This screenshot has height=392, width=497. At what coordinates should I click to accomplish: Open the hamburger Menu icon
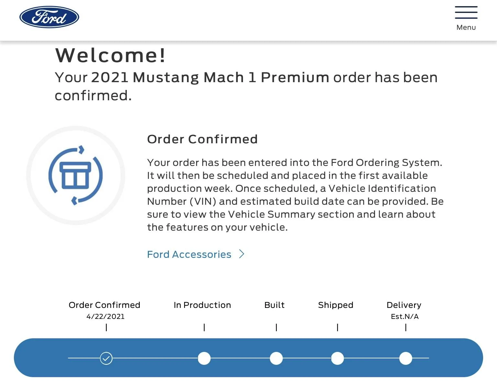click(x=466, y=12)
